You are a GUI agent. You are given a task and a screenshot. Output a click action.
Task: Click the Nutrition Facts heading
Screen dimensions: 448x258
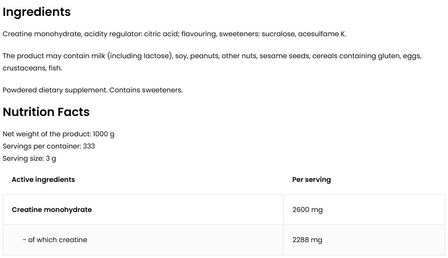(x=46, y=112)
